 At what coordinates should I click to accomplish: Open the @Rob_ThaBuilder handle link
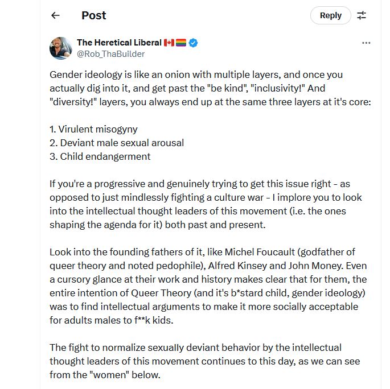click(110, 54)
